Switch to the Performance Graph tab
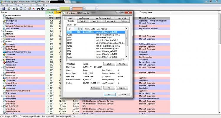 click(x=104, y=18)
